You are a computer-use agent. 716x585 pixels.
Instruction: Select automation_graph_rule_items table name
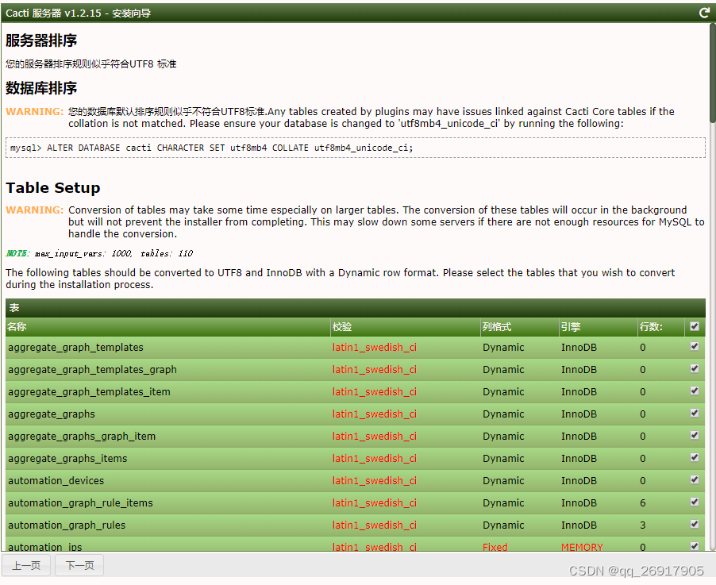(x=80, y=503)
